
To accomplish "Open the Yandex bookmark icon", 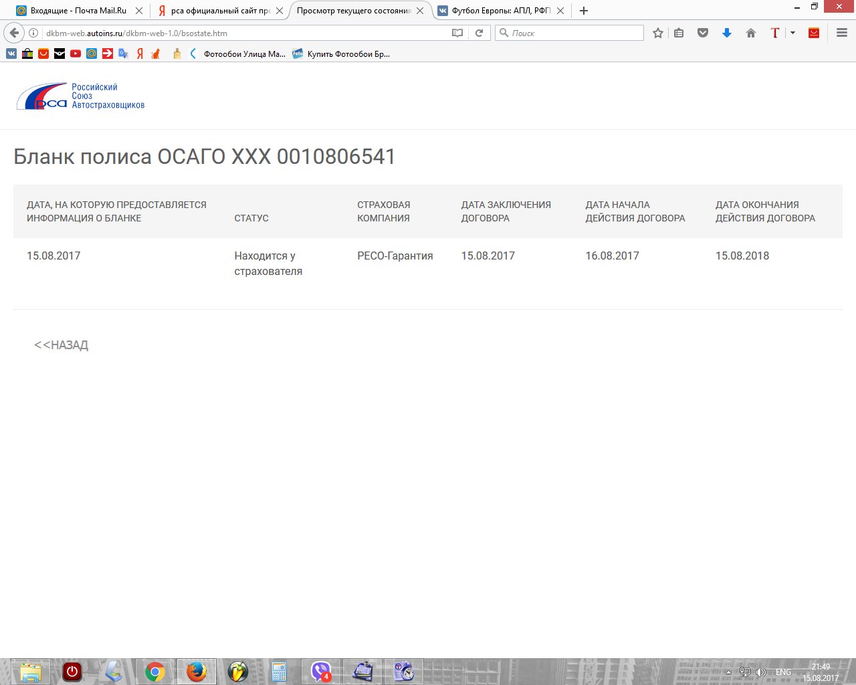I will pos(140,54).
